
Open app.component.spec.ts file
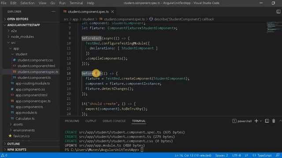[33, 101]
